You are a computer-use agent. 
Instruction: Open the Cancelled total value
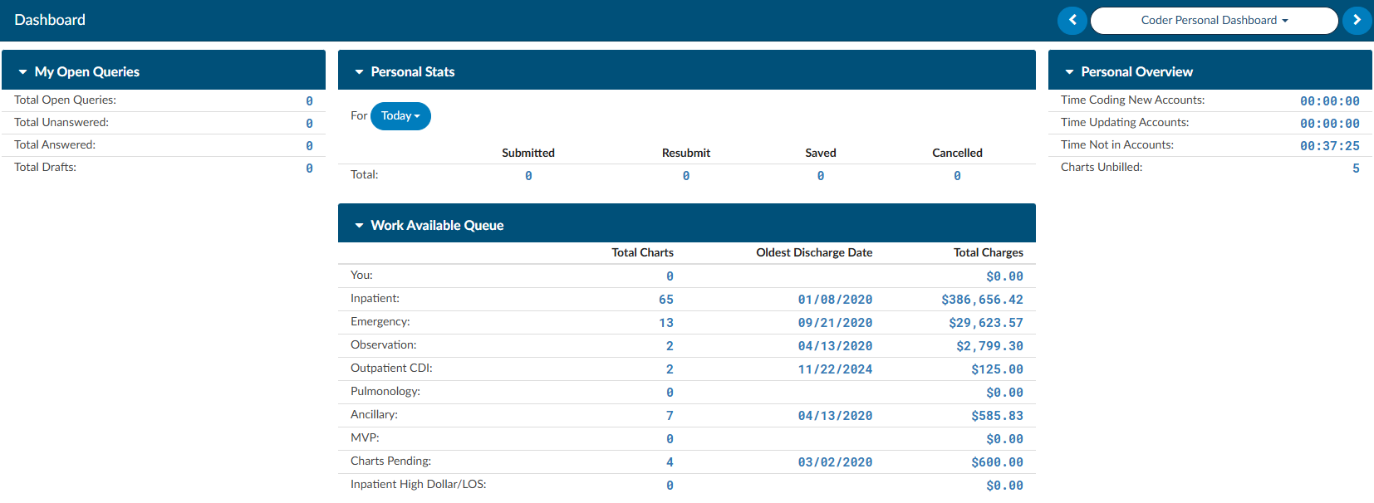[957, 175]
